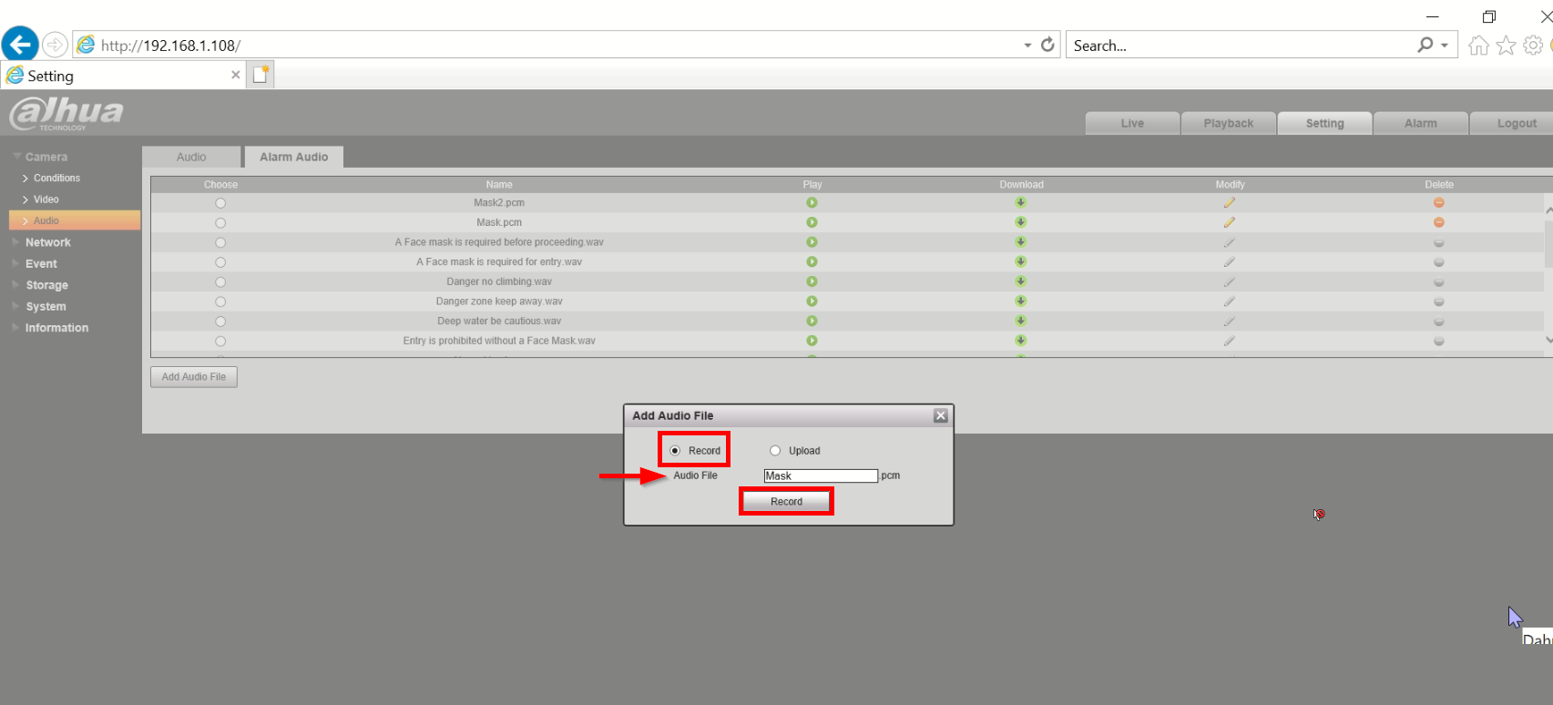The width and height of the screenshot is (1553, 705).
Task: Modify the Mask2.pcm file name
Action: click(x=1230, y=202)
